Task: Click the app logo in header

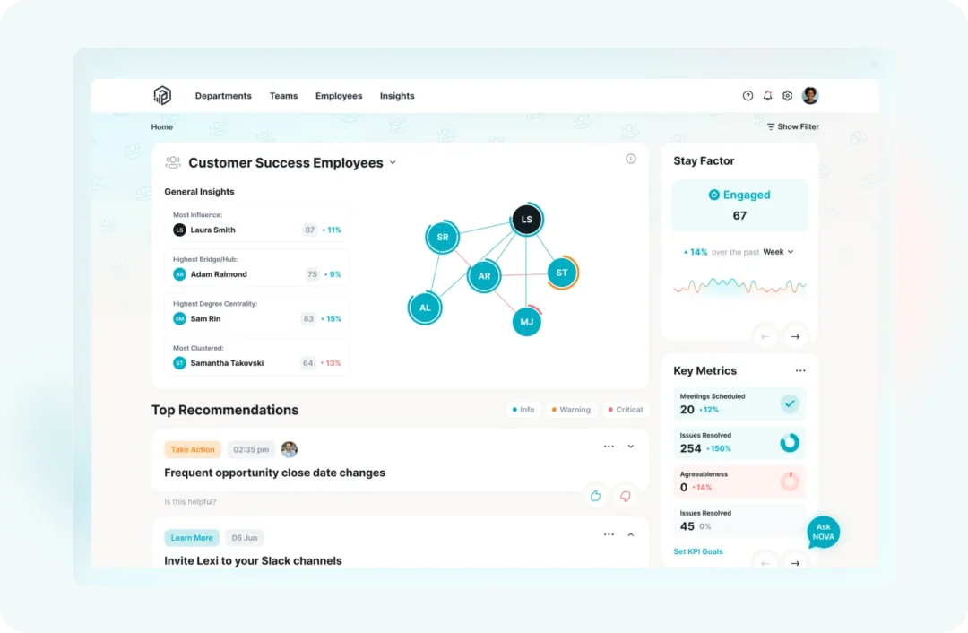Action: pyautogui.click(x=162, y=96)
